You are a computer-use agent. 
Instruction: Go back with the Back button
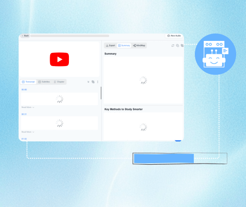(25, 35)
